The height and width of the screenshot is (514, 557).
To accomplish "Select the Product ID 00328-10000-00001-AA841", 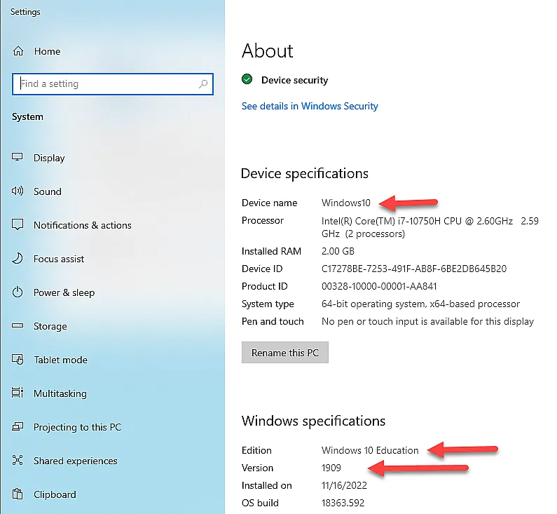I will tap(379, 287).
